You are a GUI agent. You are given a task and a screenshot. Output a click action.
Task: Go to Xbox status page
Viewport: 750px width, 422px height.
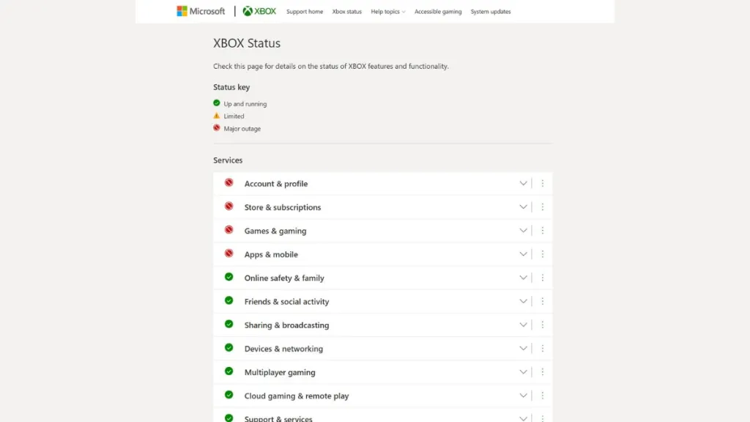[x=346, y=12]
